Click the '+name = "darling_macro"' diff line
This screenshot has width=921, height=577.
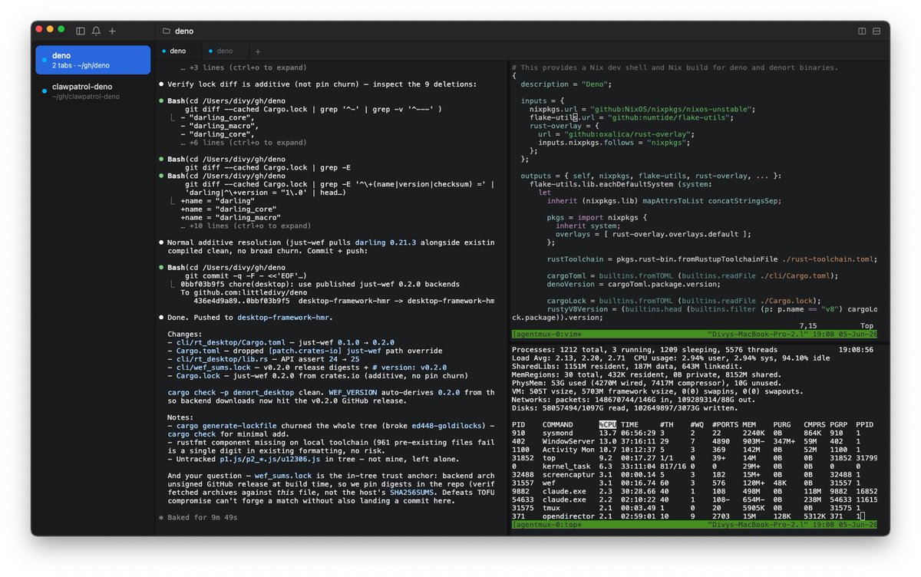230,218
